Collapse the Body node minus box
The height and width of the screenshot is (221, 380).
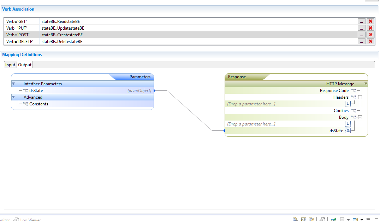[360, 117]
